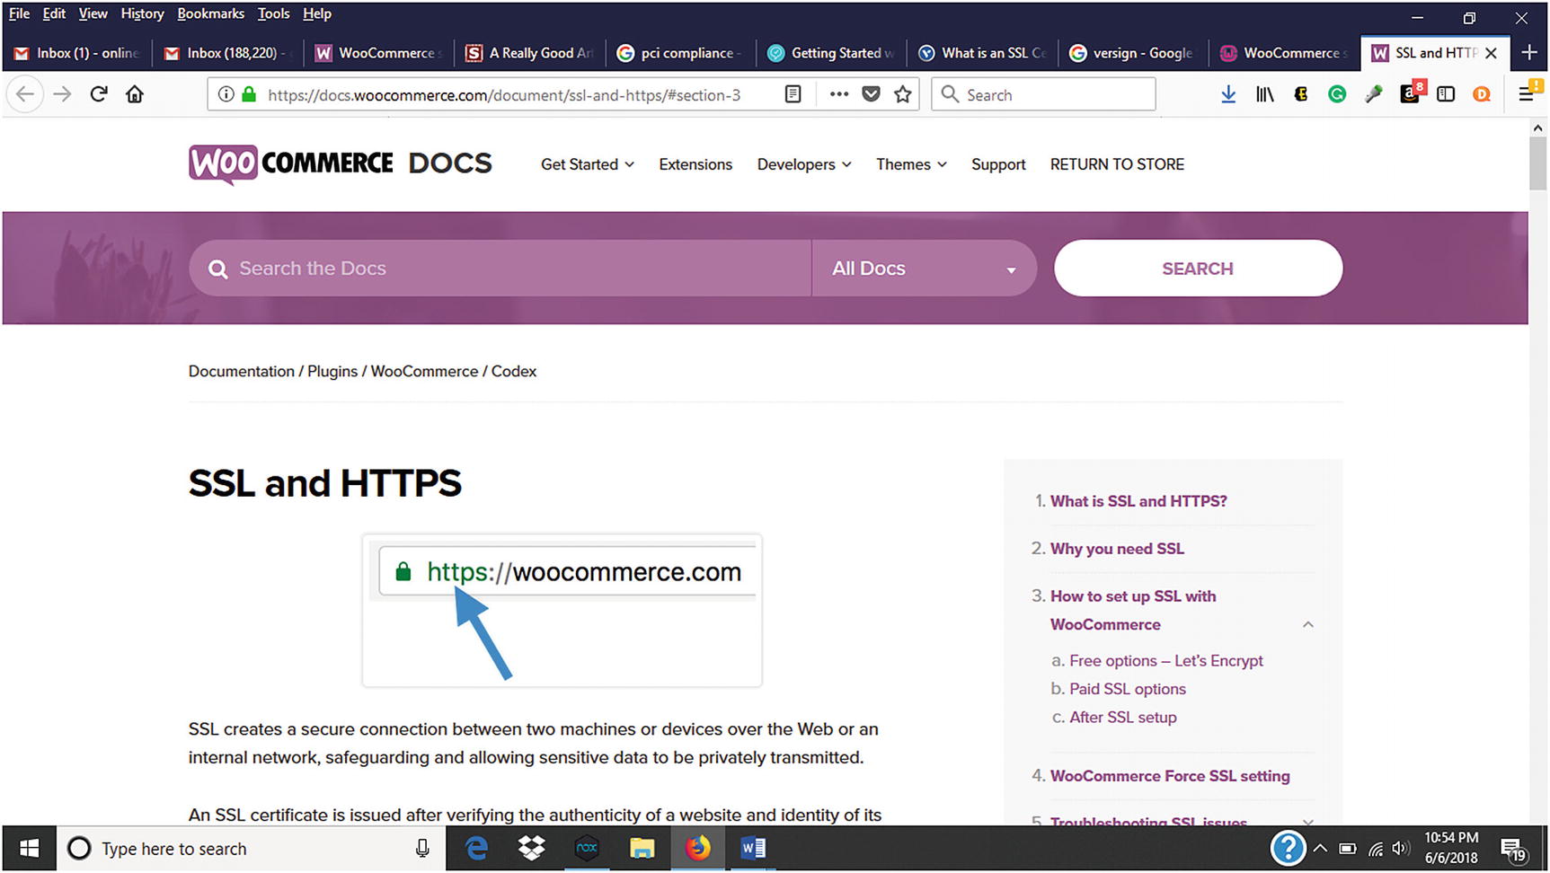This screenshot has height=873, width=1550.
Task: Open the All Docs category dropdown
Action: click(924, 268)
